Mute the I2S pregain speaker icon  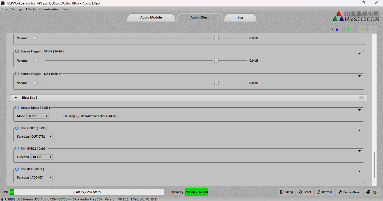tap(36, 83)
